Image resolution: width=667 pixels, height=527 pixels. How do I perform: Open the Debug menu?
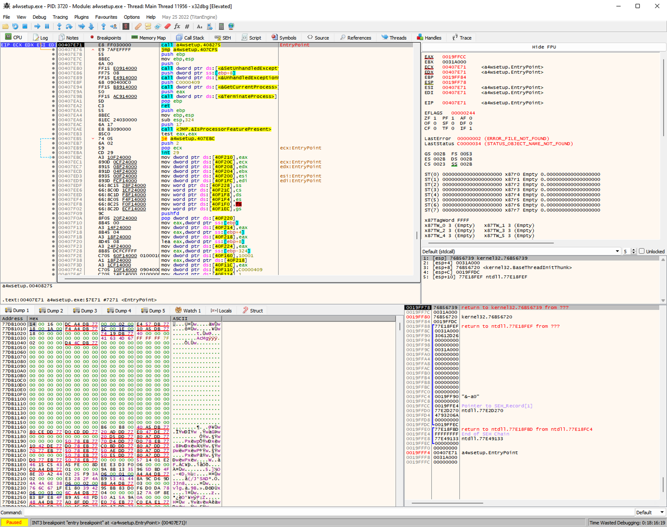coord(39,17)
